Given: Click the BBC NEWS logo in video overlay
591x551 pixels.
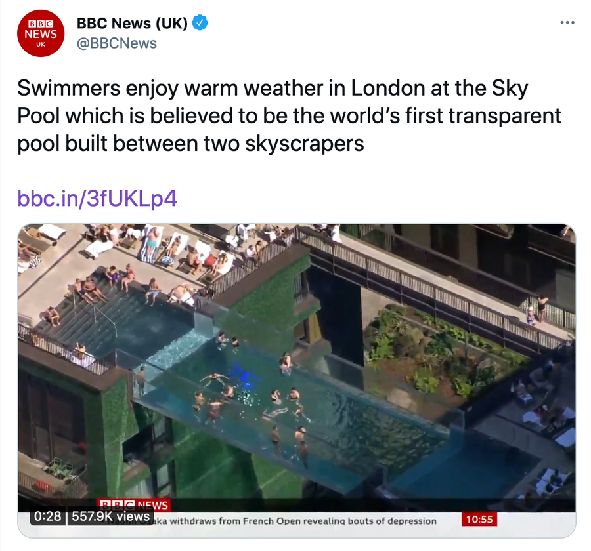Looking at the screenshot, I should [x=134, y=504].
